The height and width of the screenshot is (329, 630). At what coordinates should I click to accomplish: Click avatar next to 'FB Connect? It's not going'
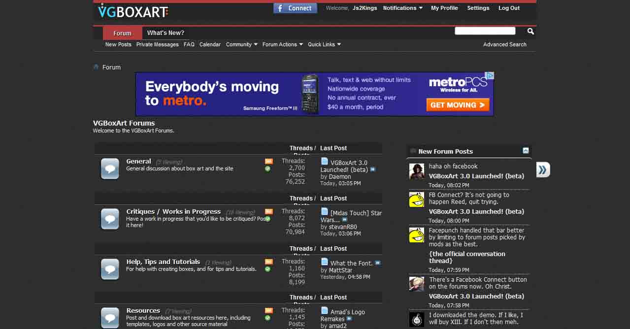pos(416,199)
